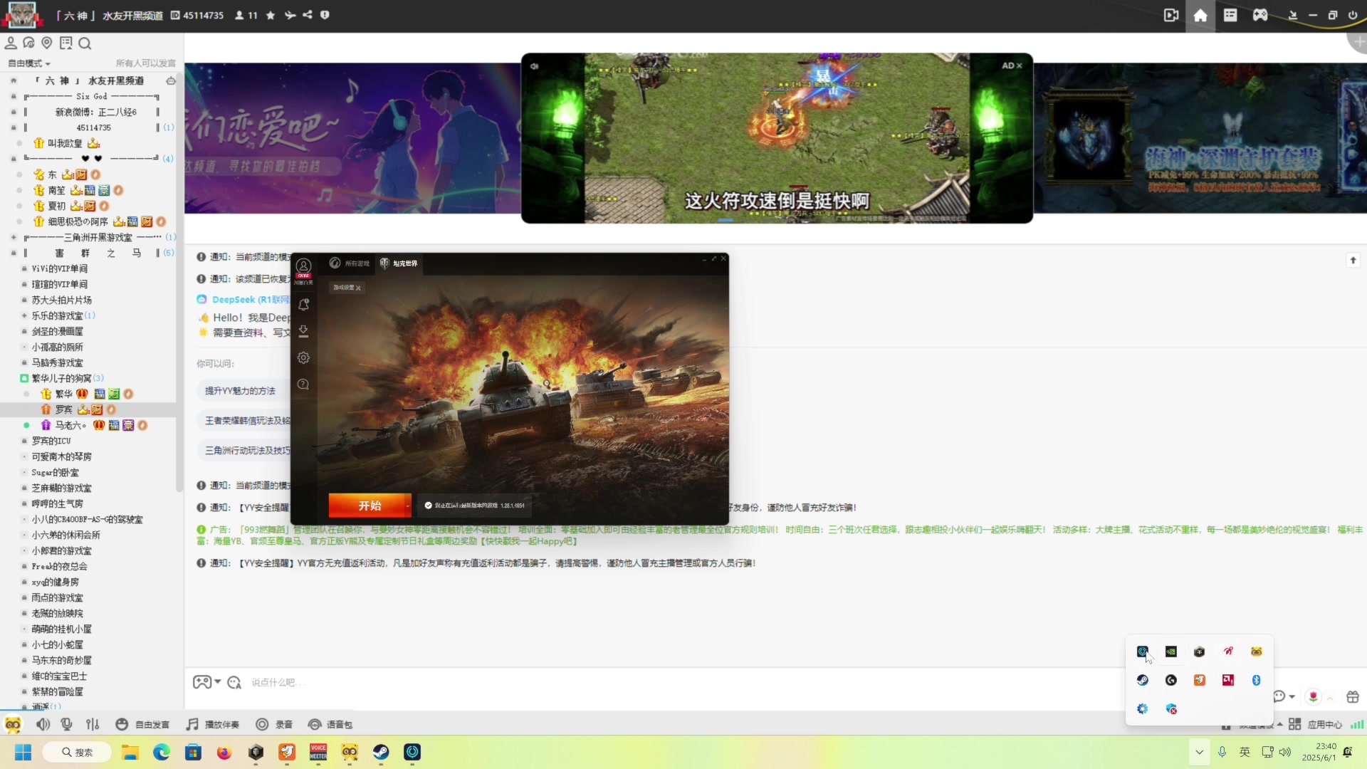Select the 坦克世界 tab in launcher

point(399,263)
